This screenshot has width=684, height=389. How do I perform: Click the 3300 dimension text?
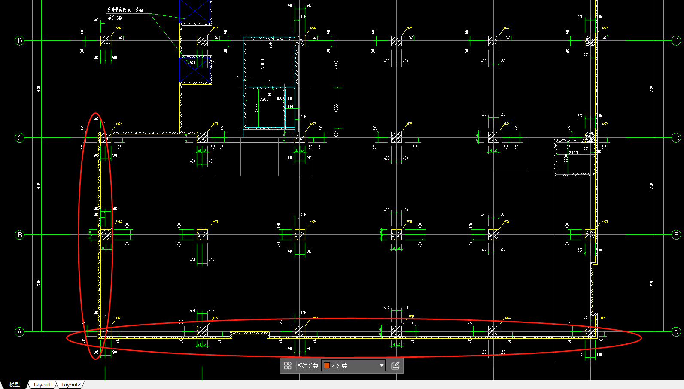257,108
